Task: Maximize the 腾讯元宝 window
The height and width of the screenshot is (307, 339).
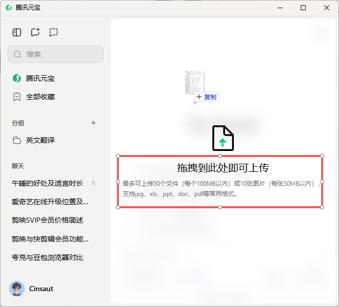Action: 303,8
